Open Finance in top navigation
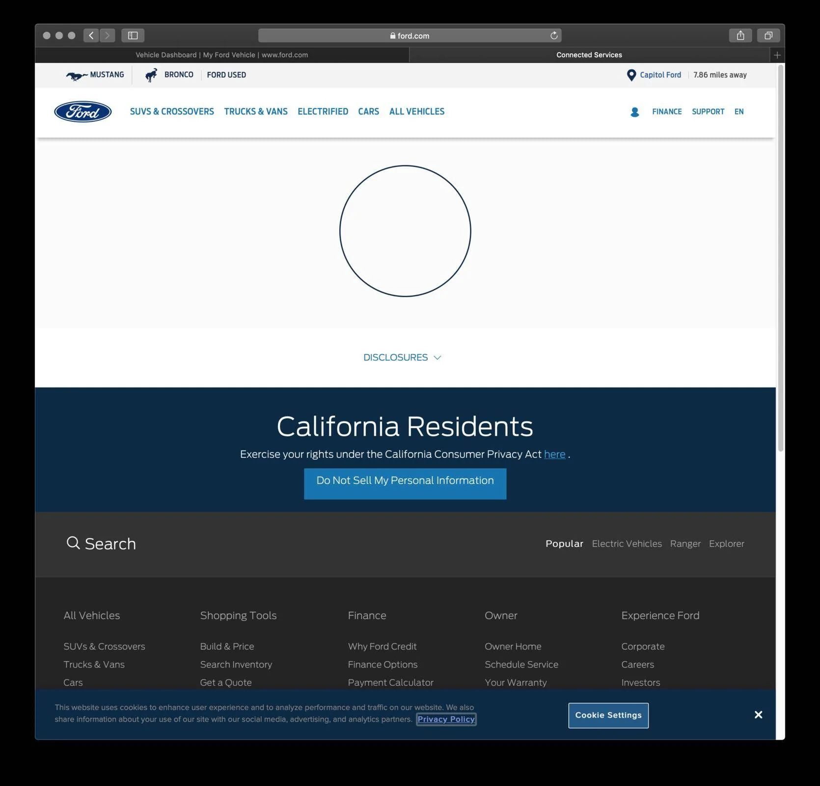Viewport: 820px width, 786px height. 667,112
